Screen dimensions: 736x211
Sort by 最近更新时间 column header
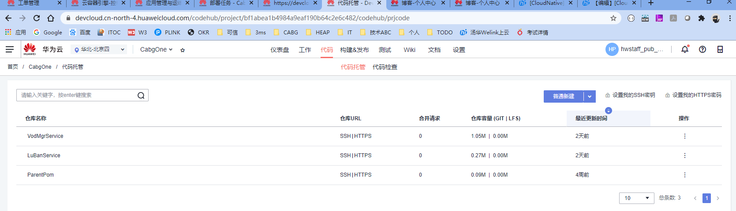[x=591, y=118]
